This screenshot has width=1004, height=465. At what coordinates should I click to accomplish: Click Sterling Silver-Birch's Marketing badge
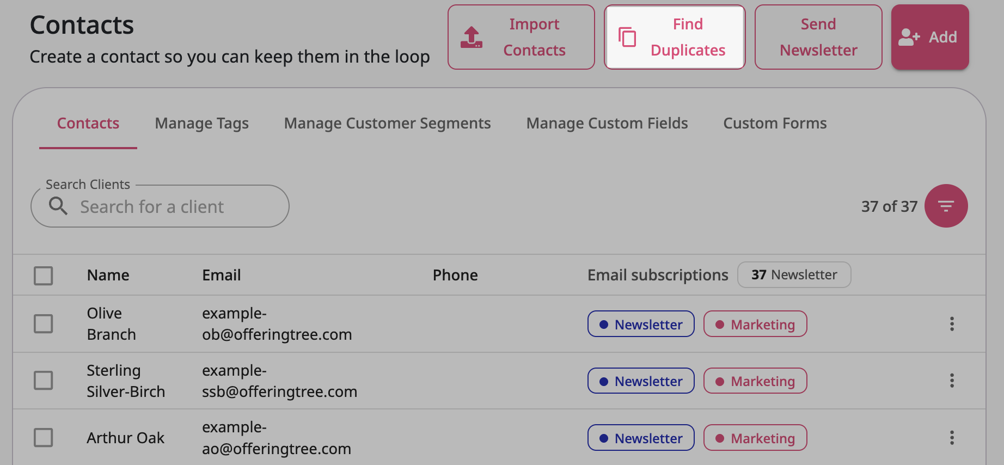pos(755,381)
